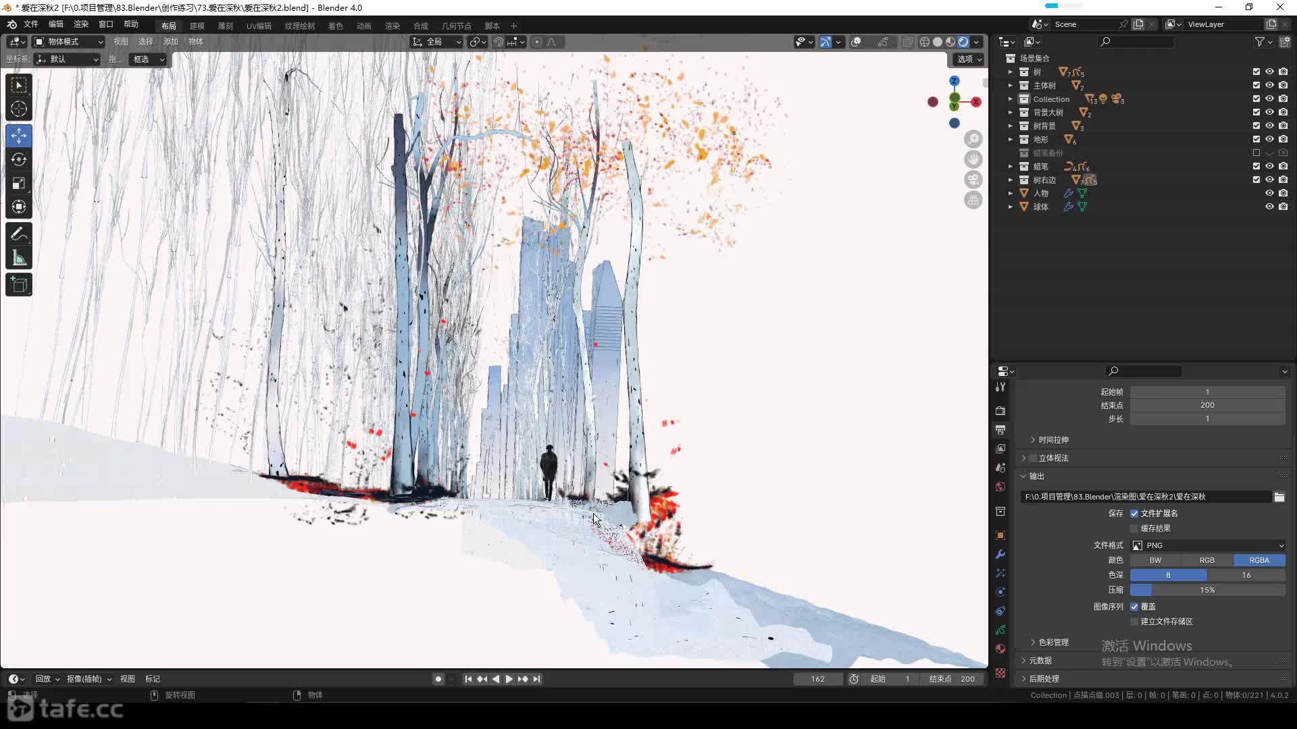Viewport: 1297px width, 729px height.
Task: Open the 选项 options dropdown
Action: pos(969,59)
